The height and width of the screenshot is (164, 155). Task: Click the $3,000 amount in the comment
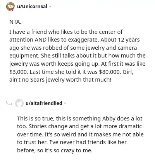tap(18, 72)
